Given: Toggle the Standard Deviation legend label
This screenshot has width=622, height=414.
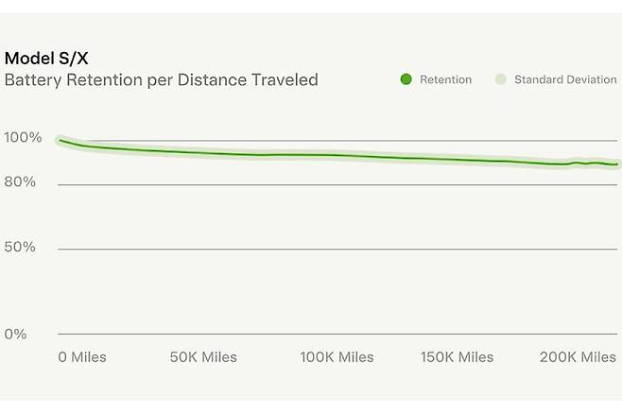Looking at the screenshot, I should pyautogui.click(x=564, y=79).
